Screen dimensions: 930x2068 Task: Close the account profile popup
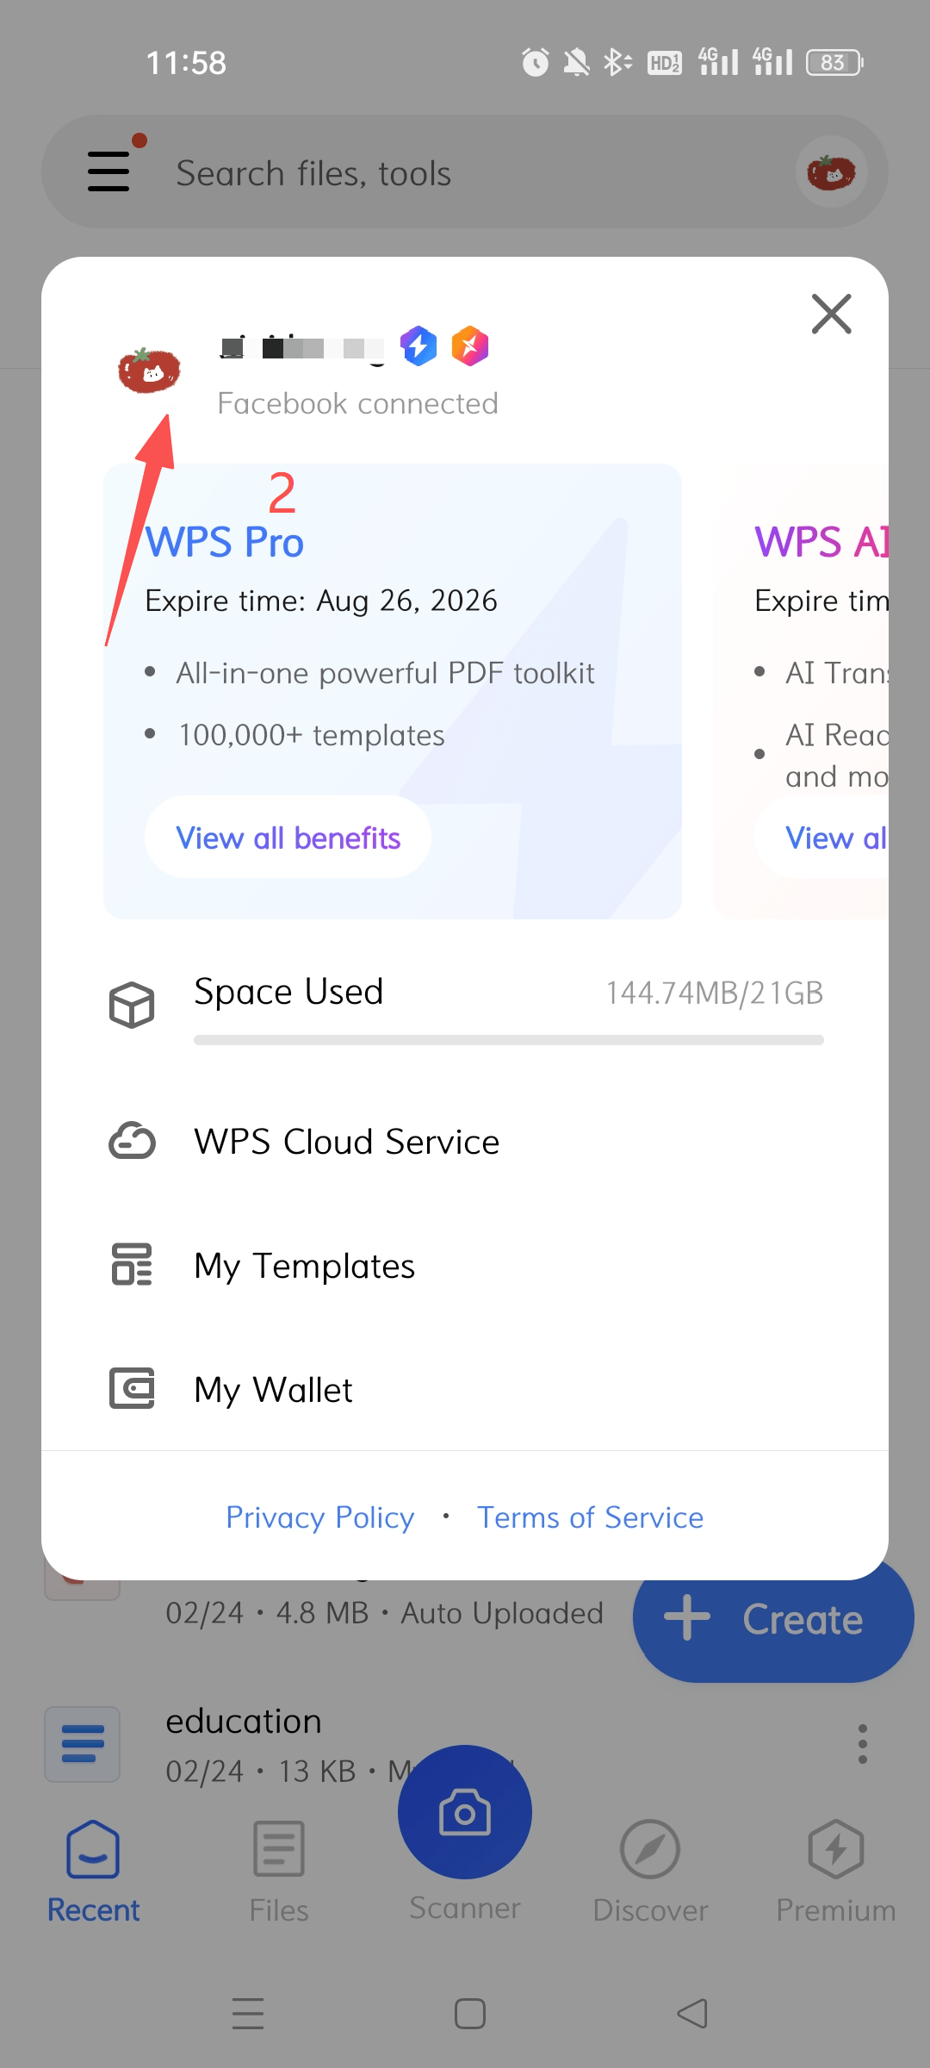click(831, 314)
